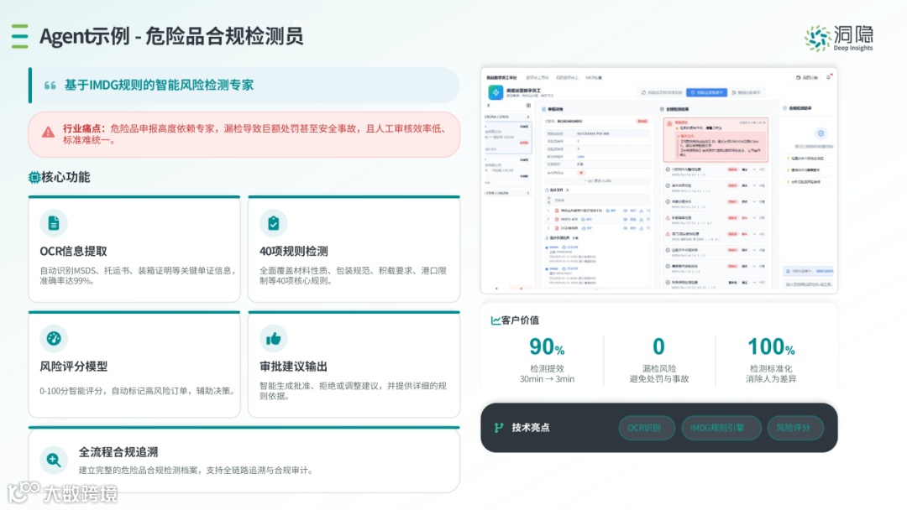Click the gauge icon in 风险评分模型 card

pyautogui.click(x=54, y=338)
